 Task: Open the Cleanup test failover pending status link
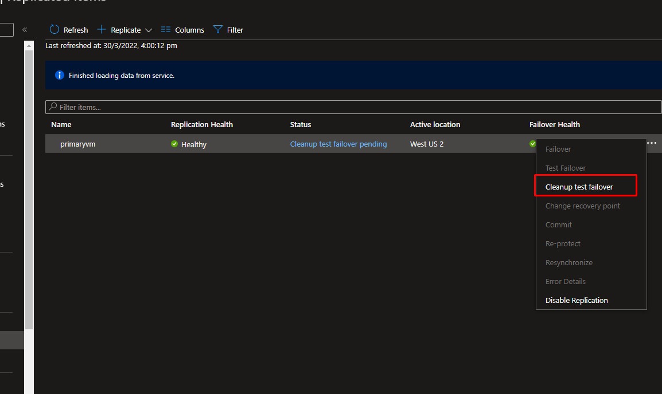point(338,144)
